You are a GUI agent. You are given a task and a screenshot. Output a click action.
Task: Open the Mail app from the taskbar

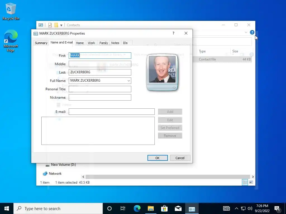tap(178, 208)
